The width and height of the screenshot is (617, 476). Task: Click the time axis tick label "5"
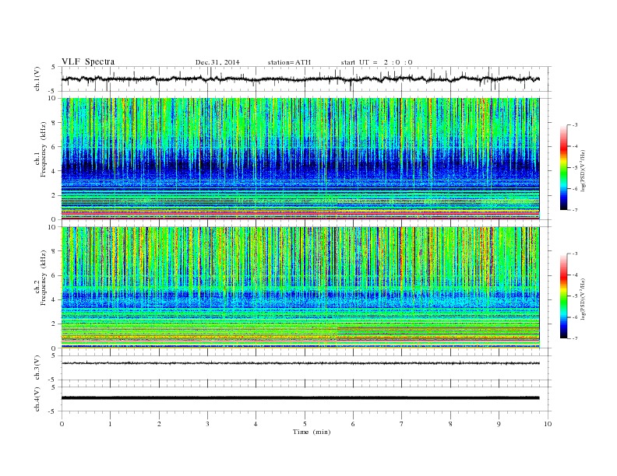[x=305, y=424]
